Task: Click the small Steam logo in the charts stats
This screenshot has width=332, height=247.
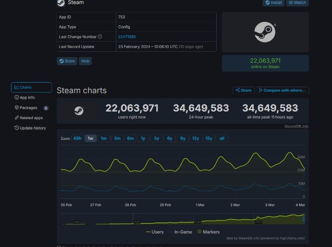Action: (x=79, y=111)
